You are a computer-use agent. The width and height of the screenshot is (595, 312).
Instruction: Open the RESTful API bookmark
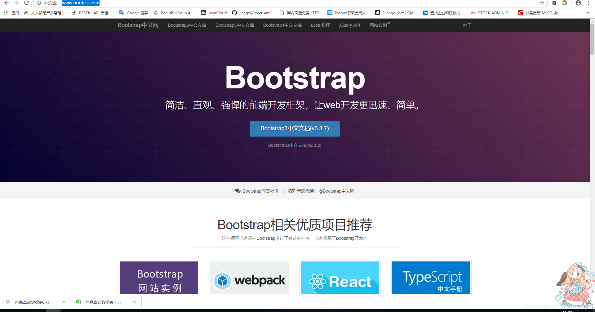pyautogui.click(x=92, y=13)
